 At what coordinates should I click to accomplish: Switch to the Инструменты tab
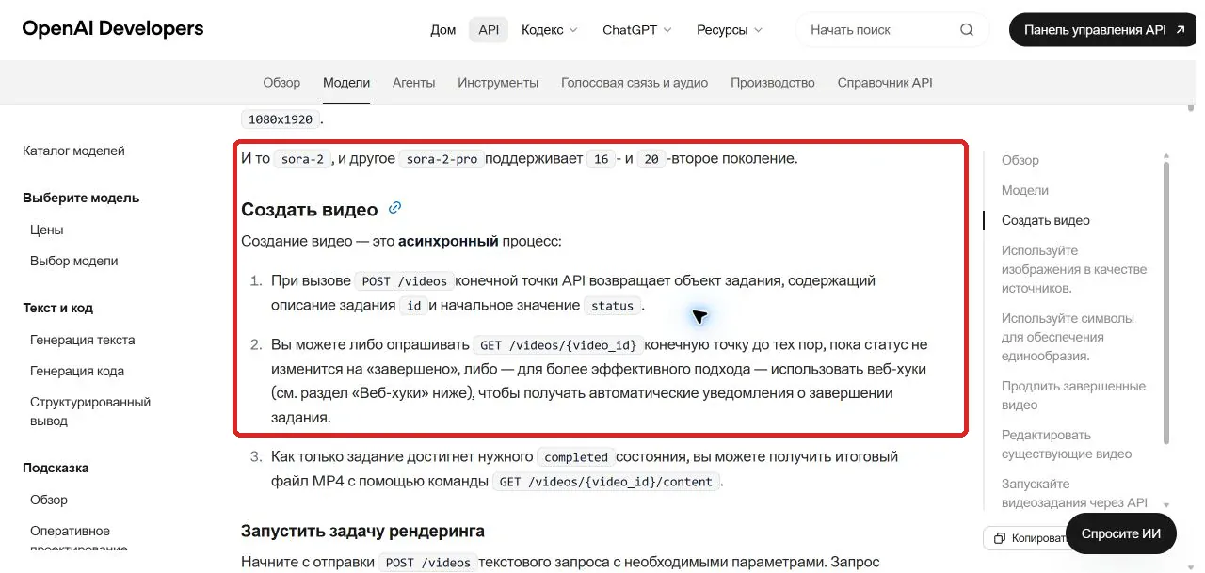[498, 83]
